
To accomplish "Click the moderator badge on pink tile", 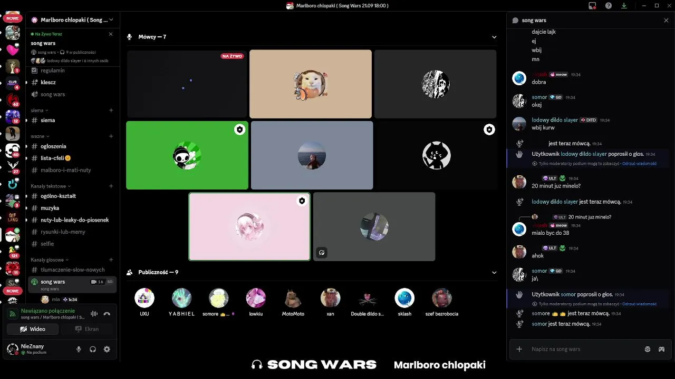I will click(x=302, y=201).
